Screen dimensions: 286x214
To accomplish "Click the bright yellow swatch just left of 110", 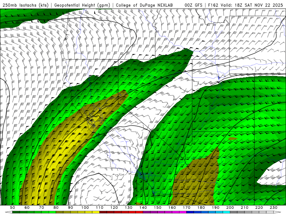I will [x=96, y=212].
